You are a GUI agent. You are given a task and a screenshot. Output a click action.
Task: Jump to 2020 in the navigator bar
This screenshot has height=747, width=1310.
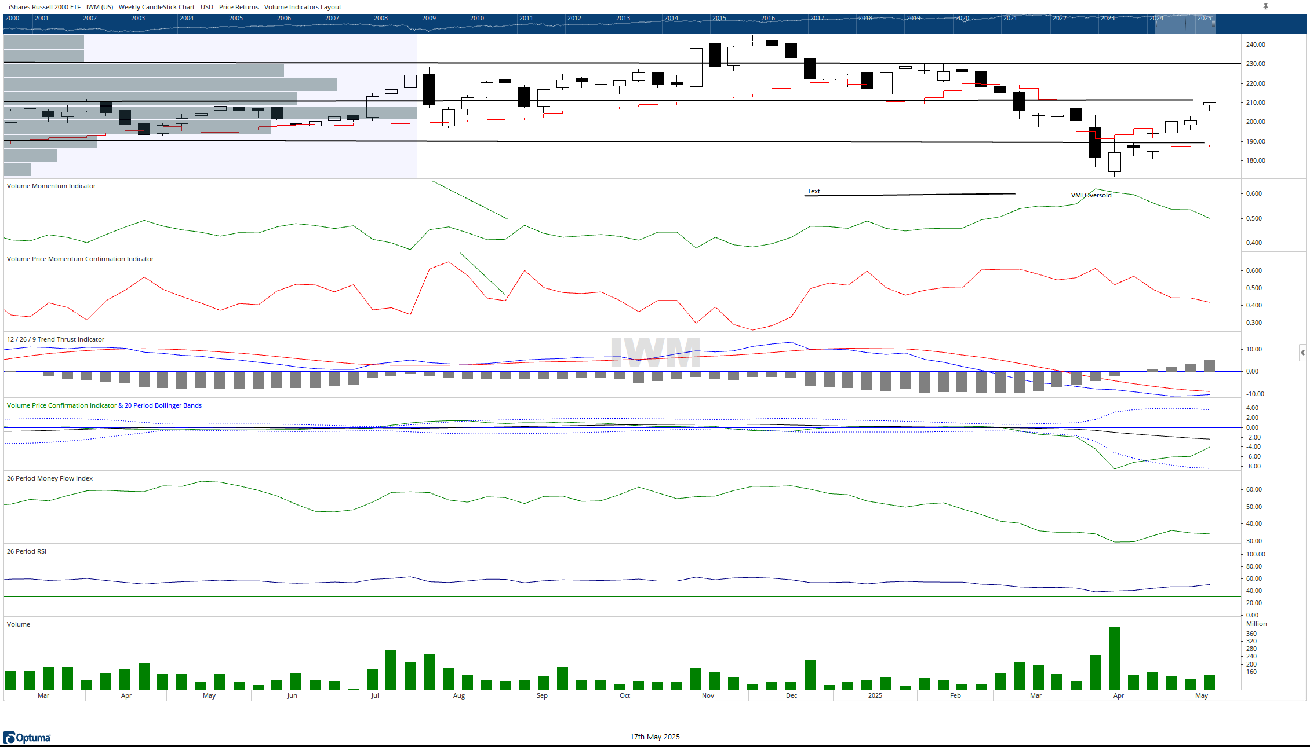962,18
